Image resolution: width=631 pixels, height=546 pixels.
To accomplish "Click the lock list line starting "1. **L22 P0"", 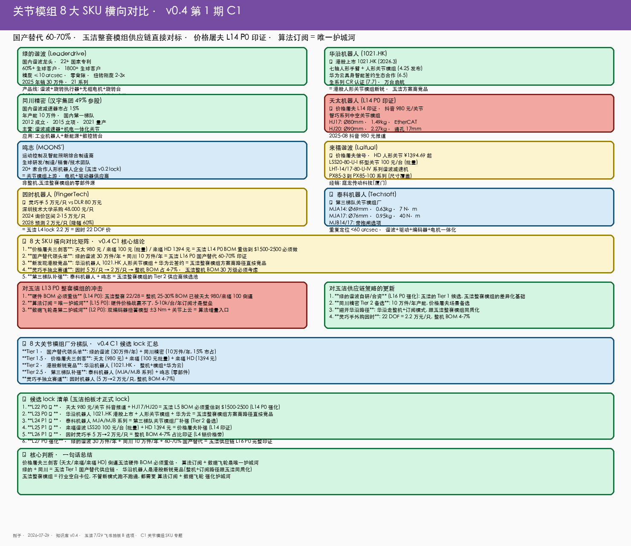I will (151, 407).
